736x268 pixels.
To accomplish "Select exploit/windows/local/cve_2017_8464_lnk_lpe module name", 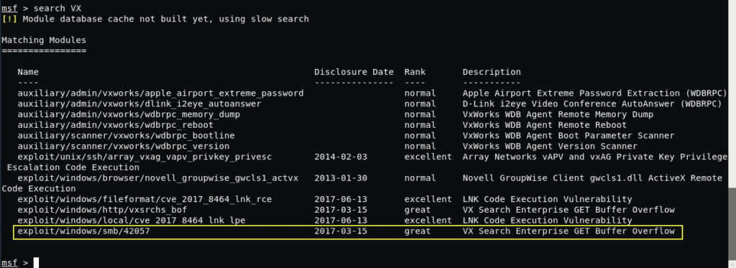I will pos(132,221).
